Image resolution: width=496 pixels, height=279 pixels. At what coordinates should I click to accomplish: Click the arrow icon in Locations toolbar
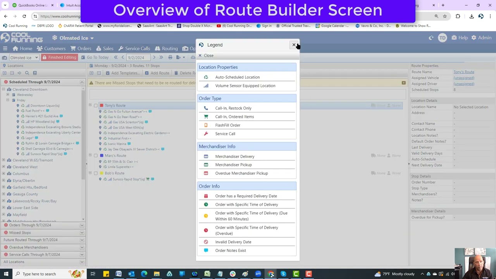(x=19, y=73)
